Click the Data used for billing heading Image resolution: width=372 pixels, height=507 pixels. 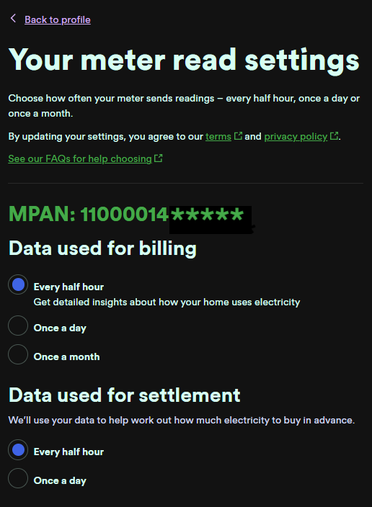click(102, 249)
